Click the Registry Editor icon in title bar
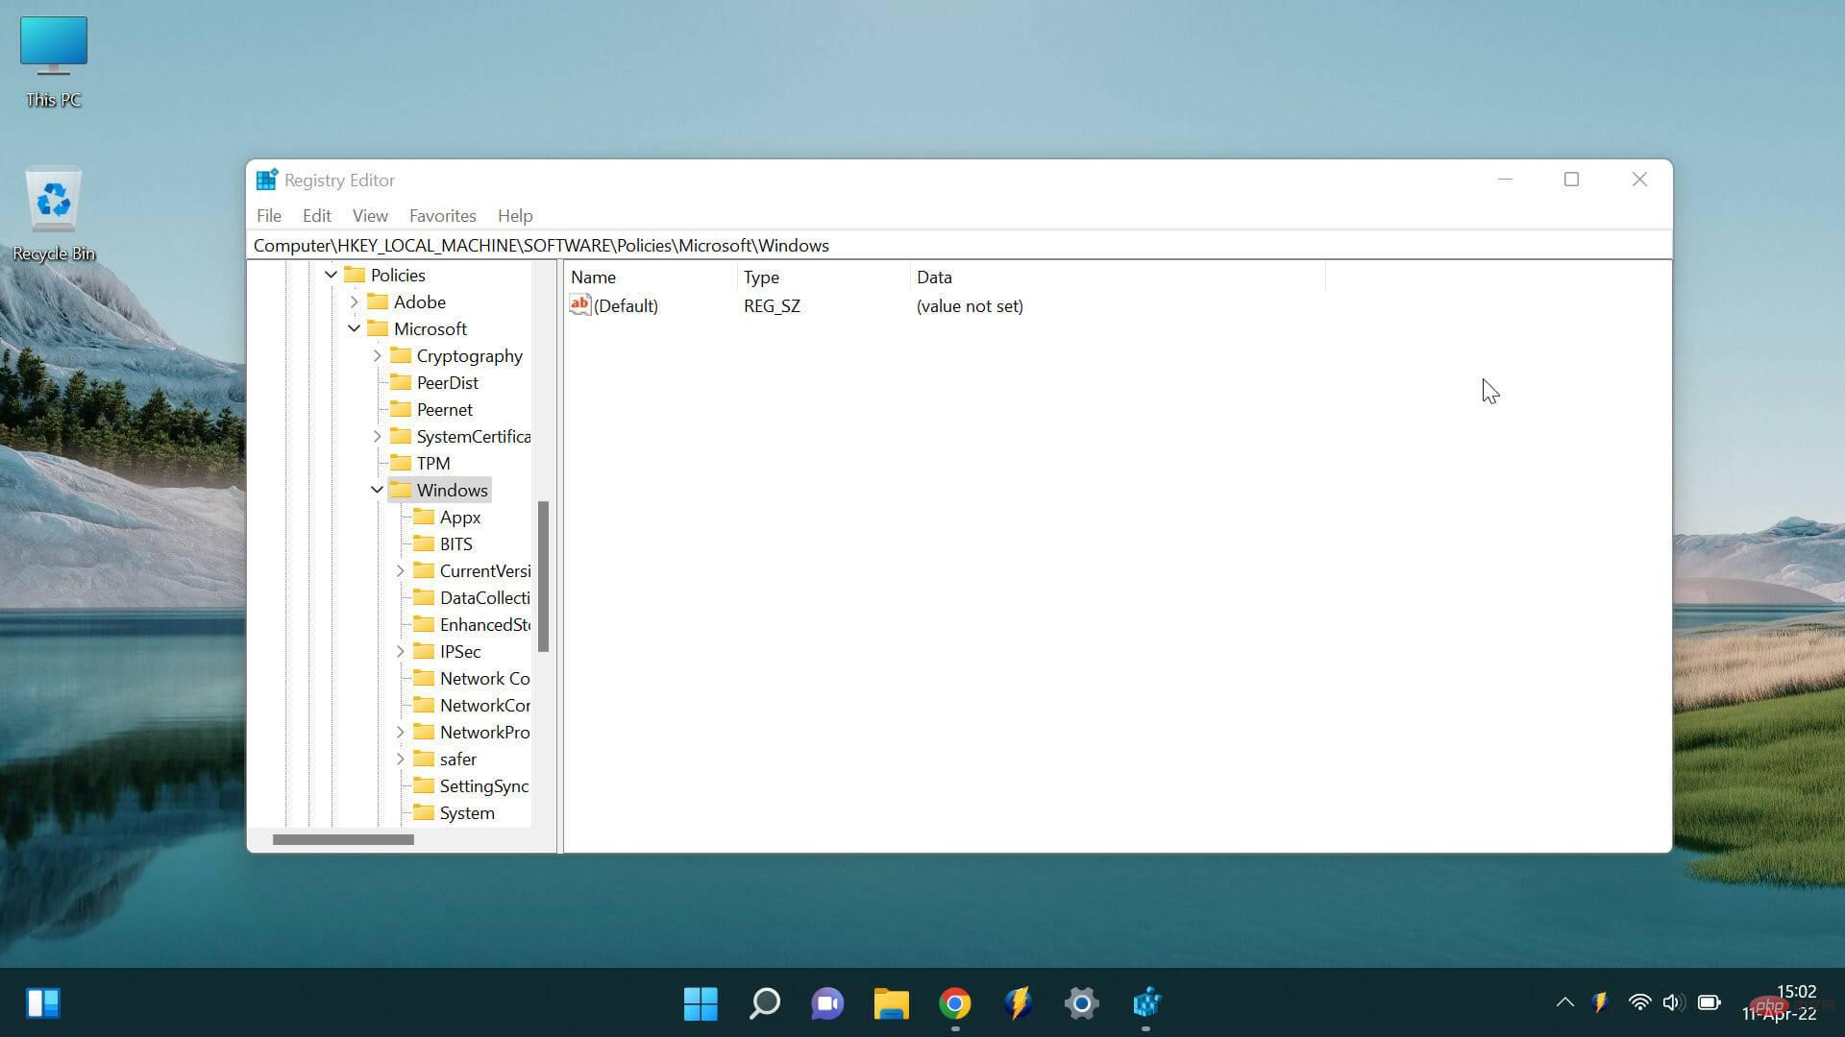Image resolution: width=1845 pixels, height=1037 pixels. [x=266, y=179]
